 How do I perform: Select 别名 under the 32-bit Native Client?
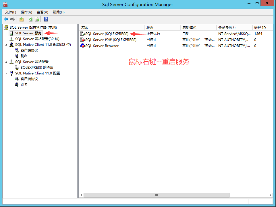(24, 56)
